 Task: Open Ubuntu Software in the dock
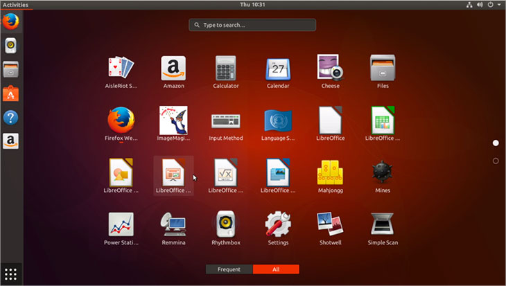(x=11, y=93)
